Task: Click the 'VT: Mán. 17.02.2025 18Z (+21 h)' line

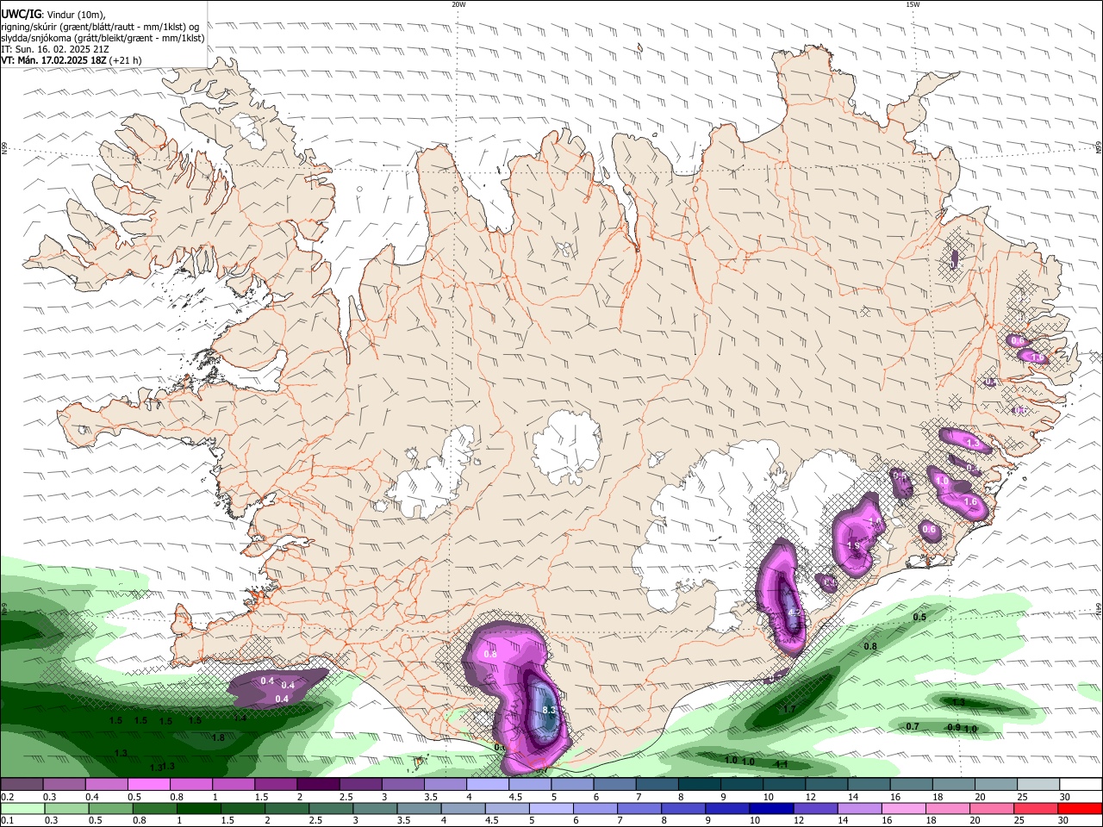Action: [x=71, y=60]
